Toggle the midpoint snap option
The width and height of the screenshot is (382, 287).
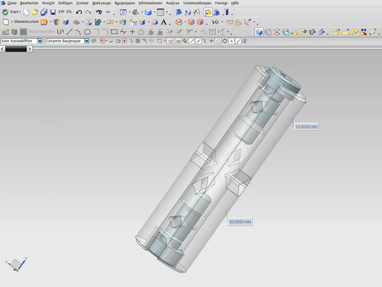pos(198,41)
